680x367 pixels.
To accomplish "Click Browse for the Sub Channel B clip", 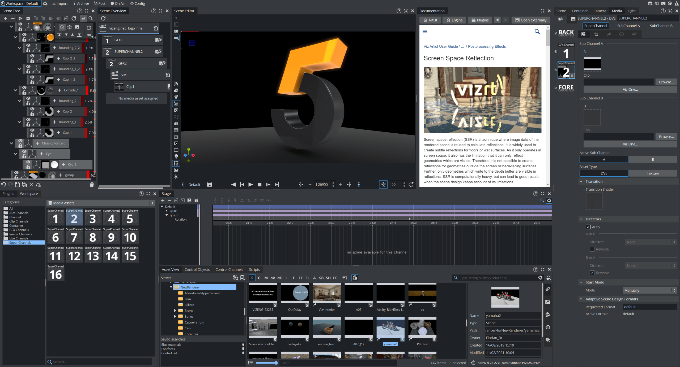I will point(666,136).
